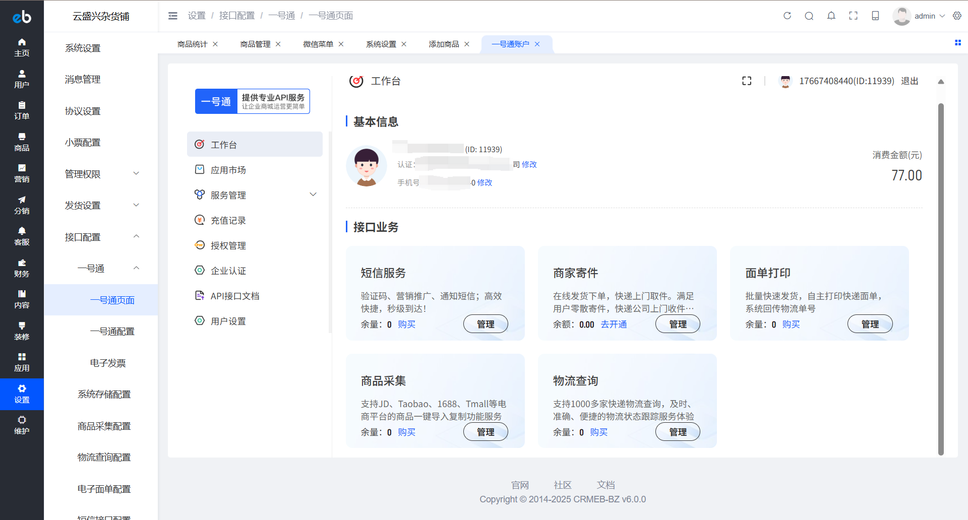Open the 主页 home icon in sidebar
This screenshot has height=520, width=968.
[22, 47]
